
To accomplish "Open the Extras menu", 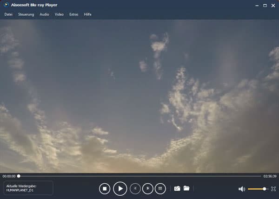I will point(73,14).
